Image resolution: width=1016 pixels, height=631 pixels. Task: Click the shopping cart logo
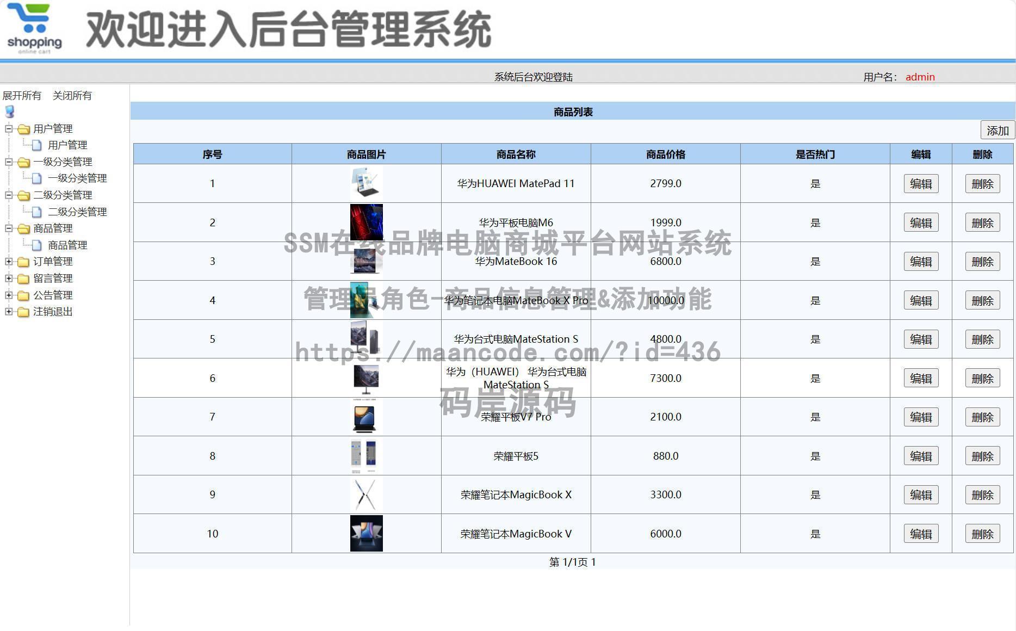34,28
